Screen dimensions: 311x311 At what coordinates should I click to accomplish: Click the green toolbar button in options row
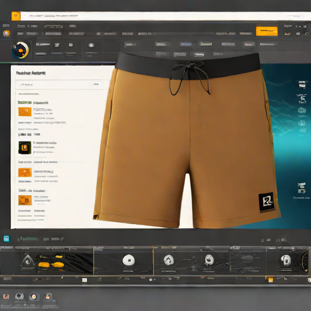click(x=206, y=44)
